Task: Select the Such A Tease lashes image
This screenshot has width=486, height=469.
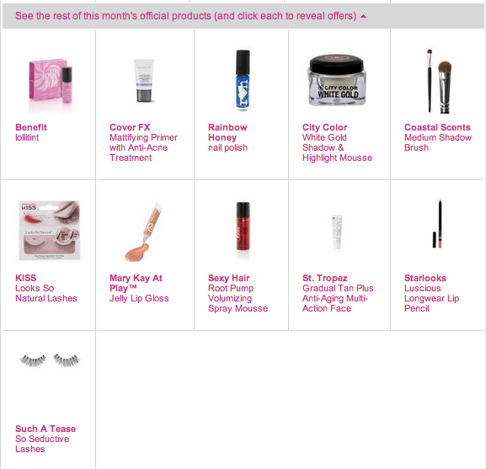Action: coord(50,360)
